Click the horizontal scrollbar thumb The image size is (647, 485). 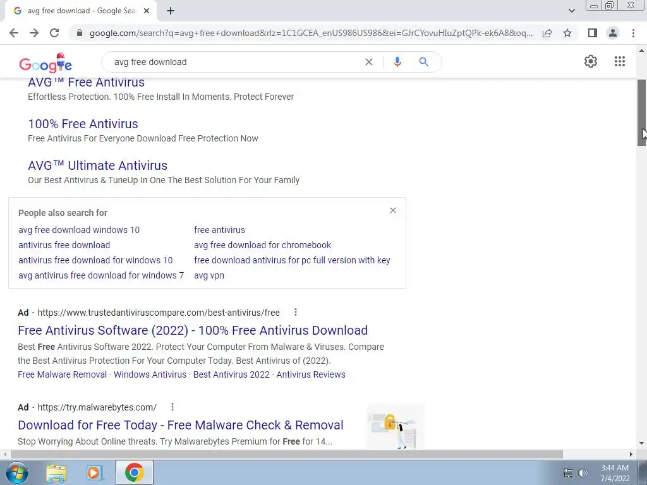click(286, 455)
